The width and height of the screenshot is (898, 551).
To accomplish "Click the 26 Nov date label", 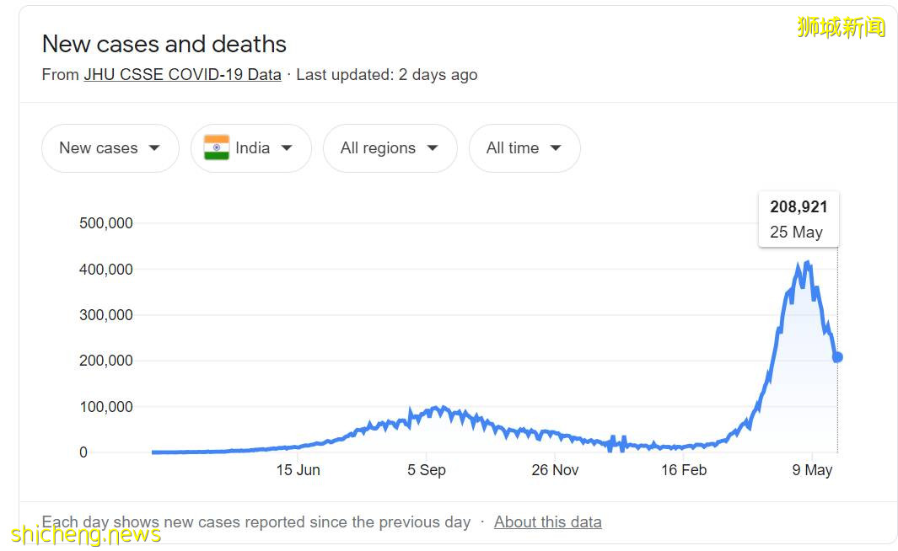I will point(555,470).
